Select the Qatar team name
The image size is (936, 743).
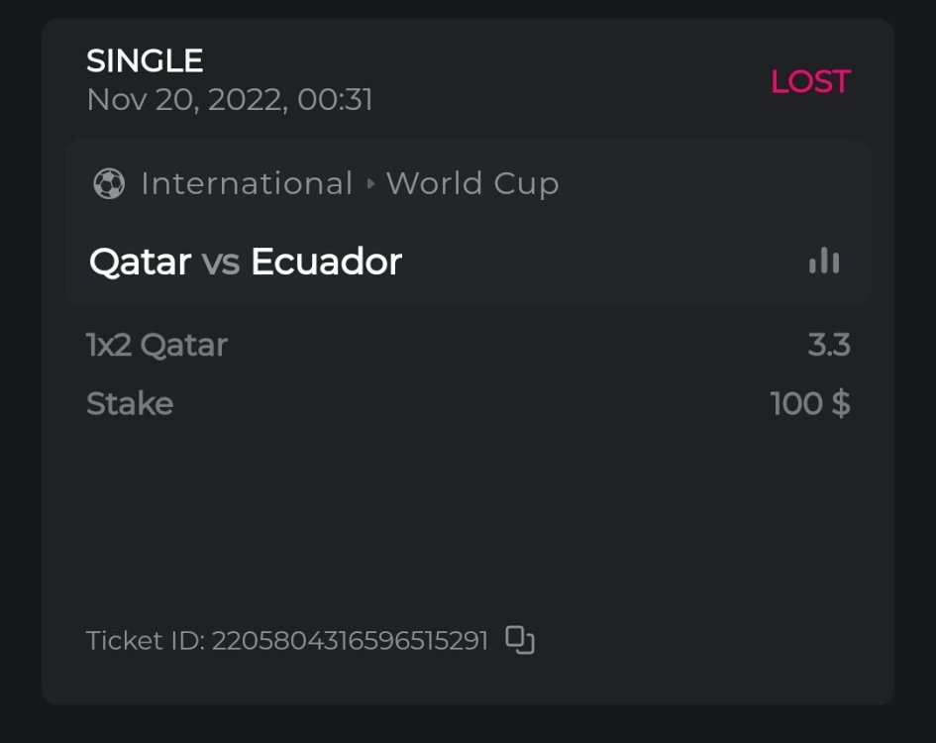point(140,262)
